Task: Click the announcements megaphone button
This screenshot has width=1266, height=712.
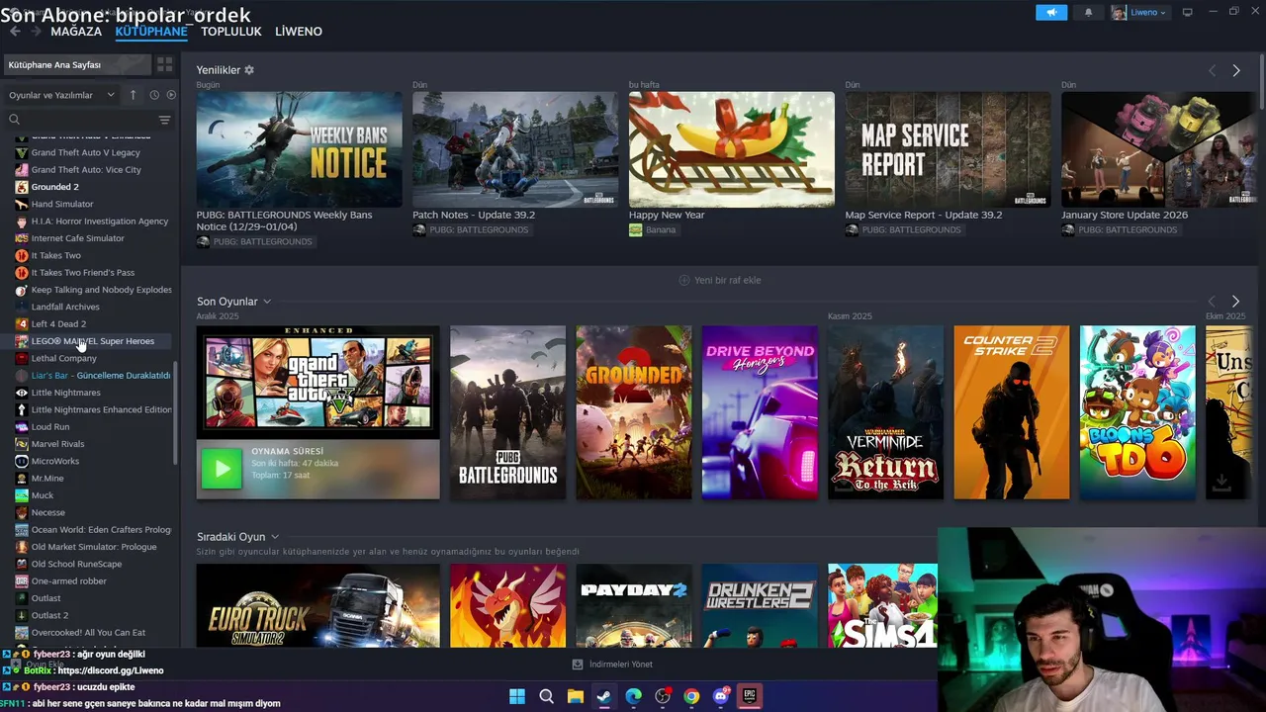Action: pos(1051,13)
